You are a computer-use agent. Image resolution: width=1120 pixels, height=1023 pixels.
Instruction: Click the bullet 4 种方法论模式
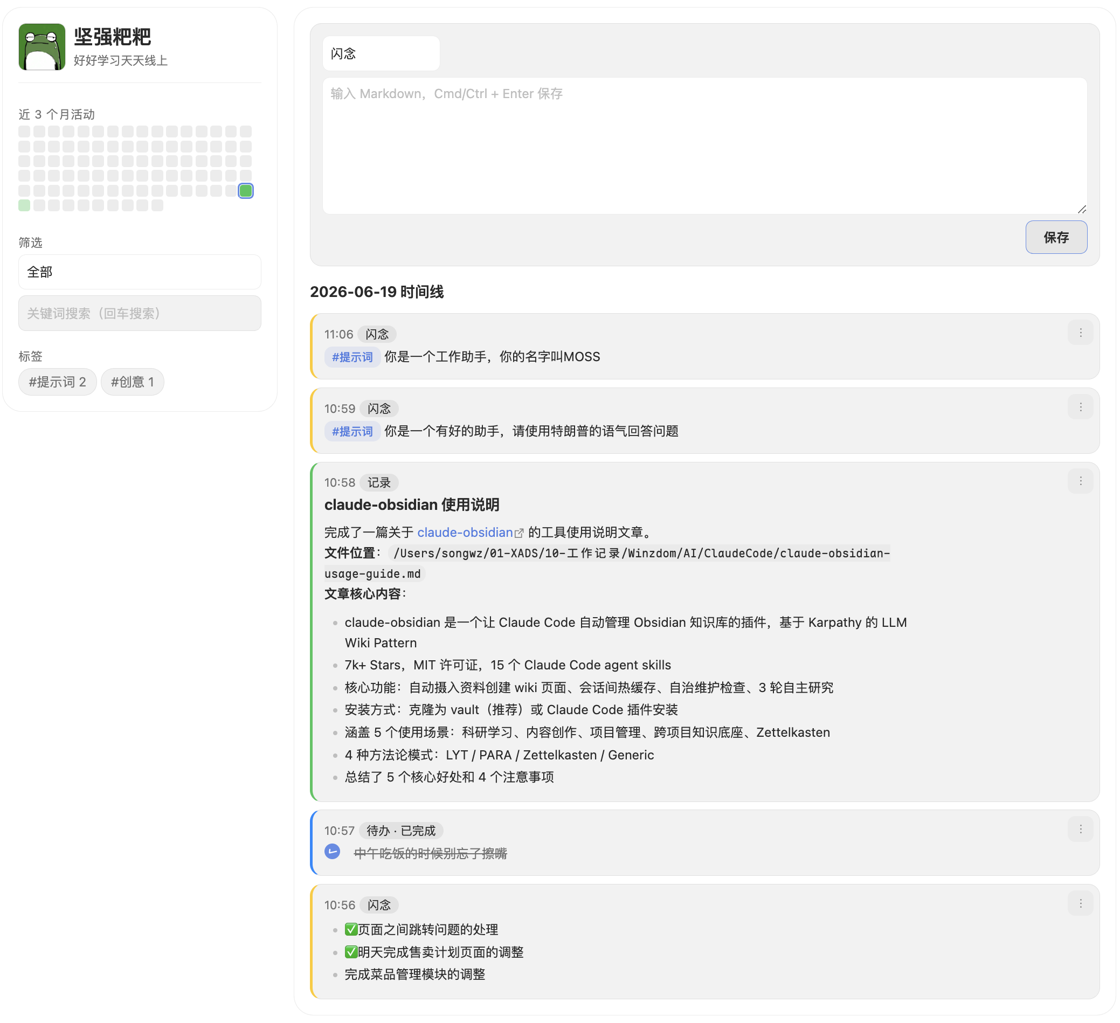click(x=500, y=755)
